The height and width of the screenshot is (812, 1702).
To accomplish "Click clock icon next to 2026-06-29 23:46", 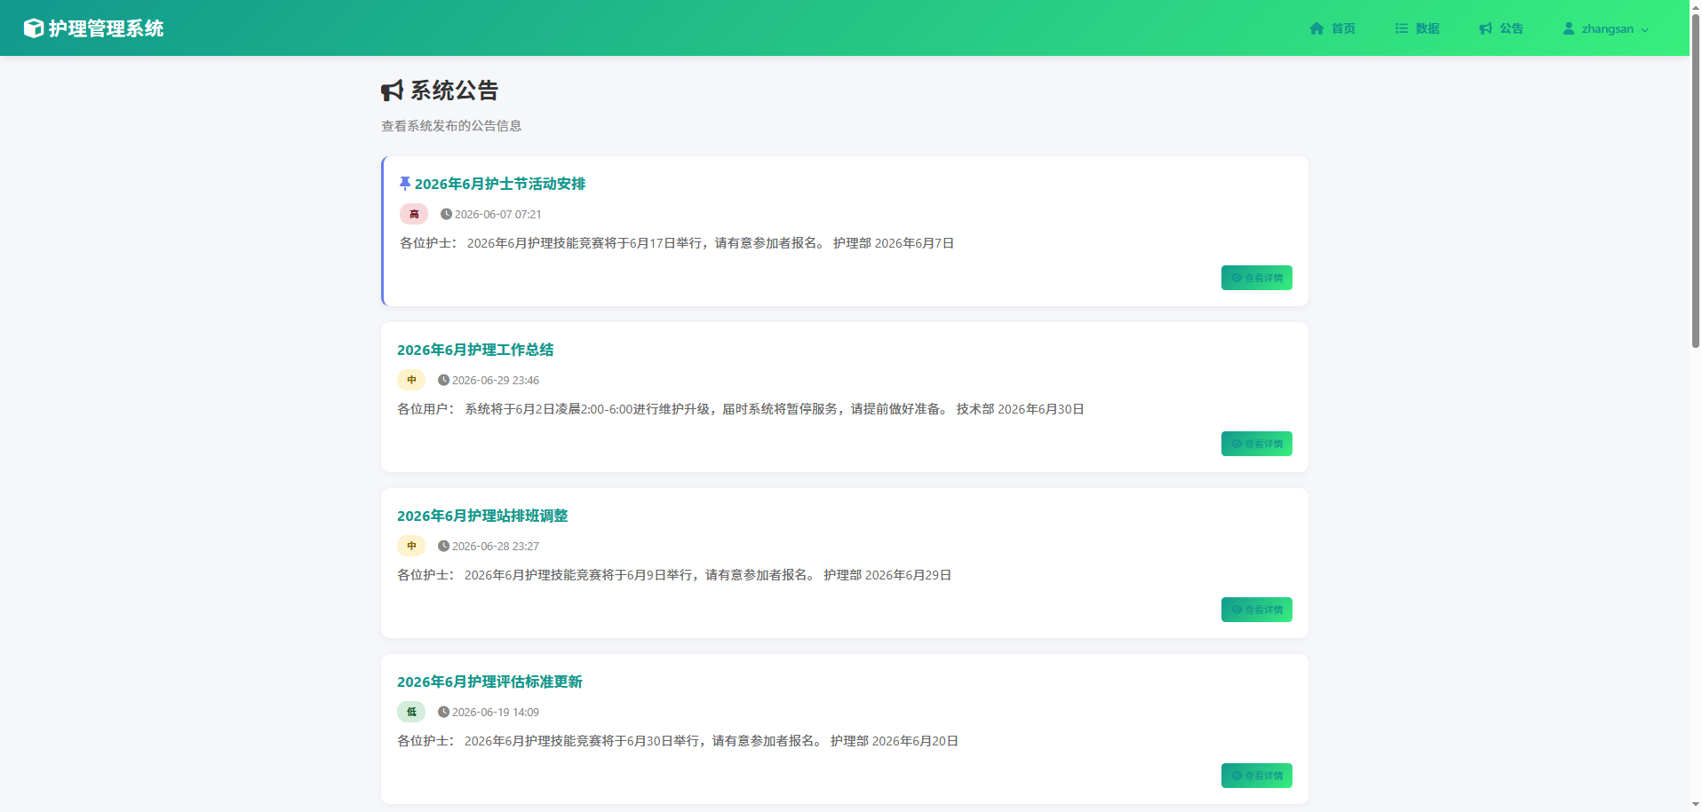I will point(443,380).
